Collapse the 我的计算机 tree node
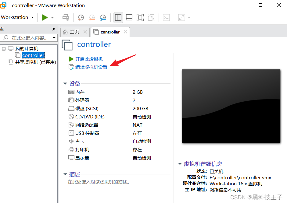The width and height of the screenshot is (287, 203). 4,49
